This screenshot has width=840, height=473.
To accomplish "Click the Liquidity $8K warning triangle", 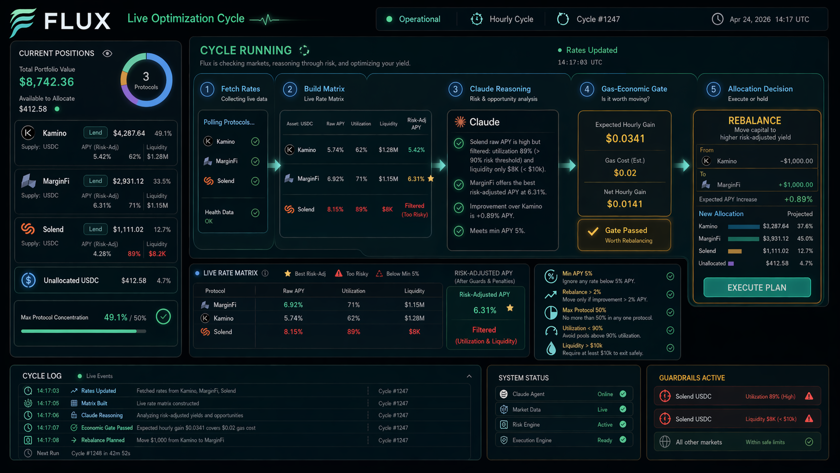I will pyautogui.click(x=809, y=419).
